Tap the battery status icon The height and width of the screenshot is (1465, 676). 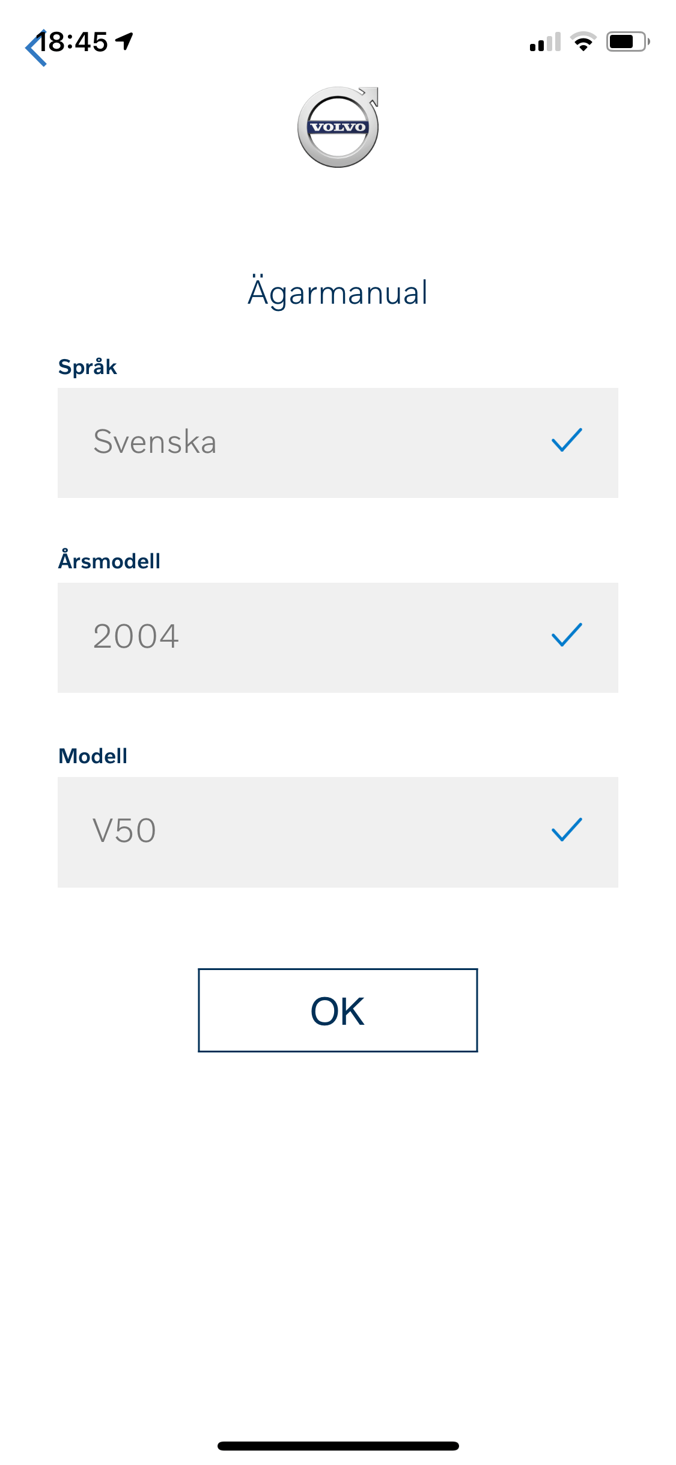pyautogui.click(x=628, y=41)
